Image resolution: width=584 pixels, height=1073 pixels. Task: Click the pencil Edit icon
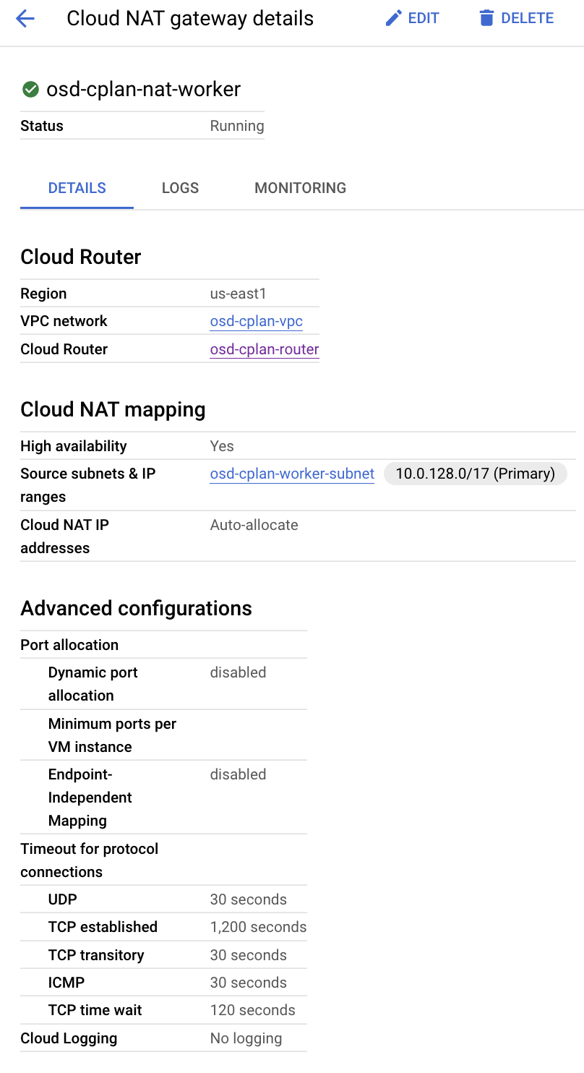[393, 19]
